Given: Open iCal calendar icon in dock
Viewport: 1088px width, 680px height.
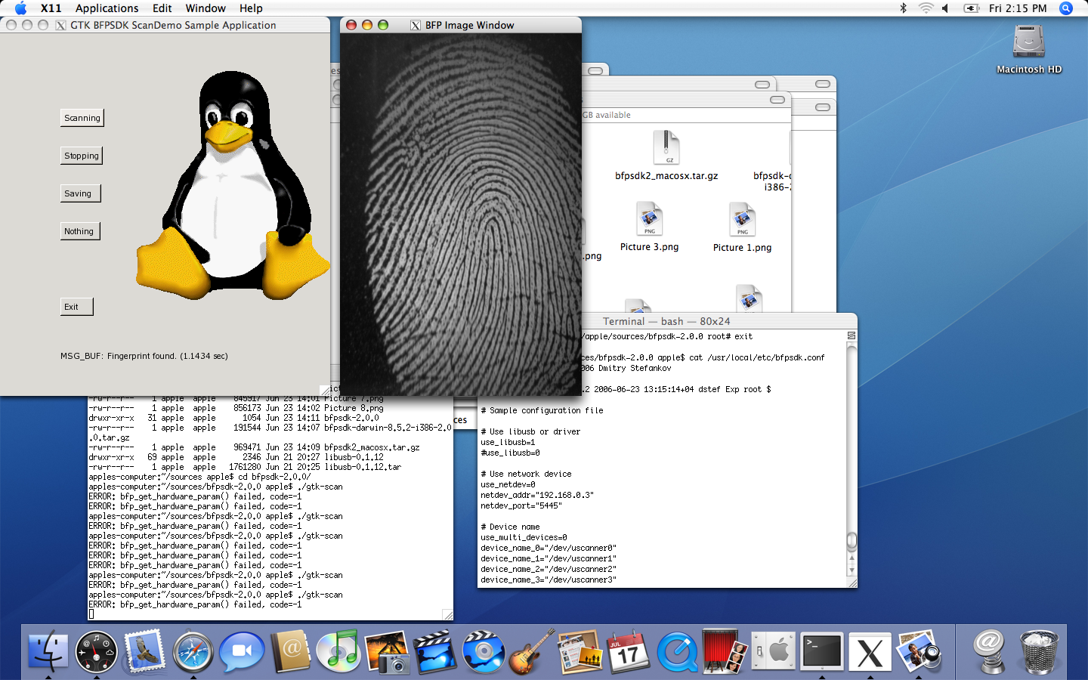Looking at the screenshot, I should pyautogui.click(x=628, y=651).
